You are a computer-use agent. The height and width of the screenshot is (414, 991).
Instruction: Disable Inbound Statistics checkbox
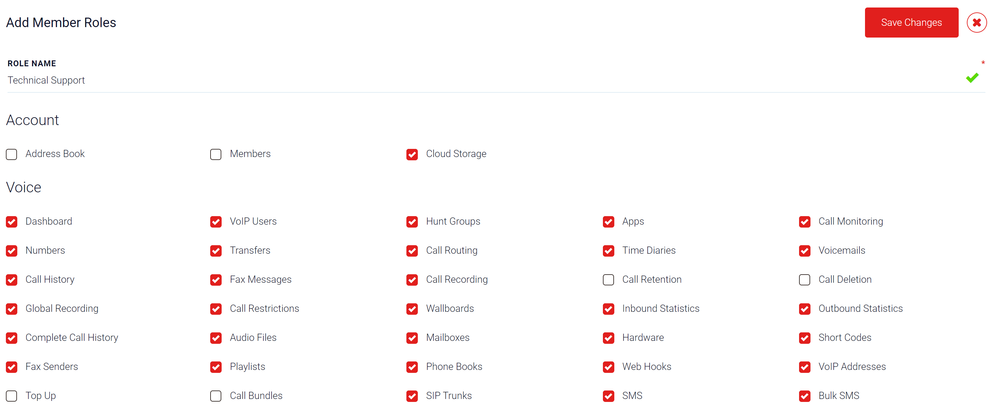(x=608, y=309)
